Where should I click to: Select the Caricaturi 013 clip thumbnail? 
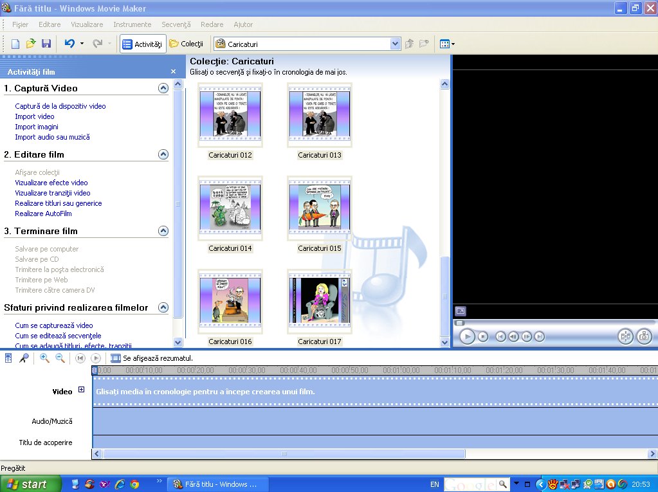[319, 115]
